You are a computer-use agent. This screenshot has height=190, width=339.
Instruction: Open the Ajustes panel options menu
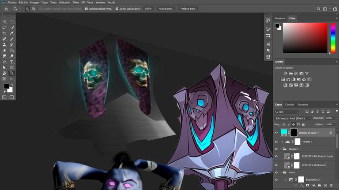pyautogui.click(x=337, y=62)
